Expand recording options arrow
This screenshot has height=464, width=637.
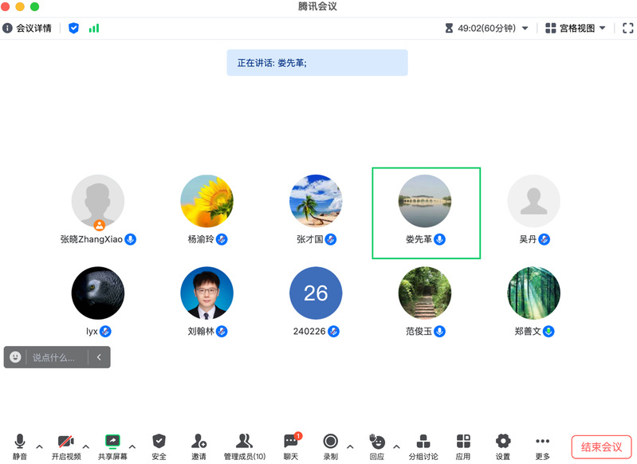350,446
